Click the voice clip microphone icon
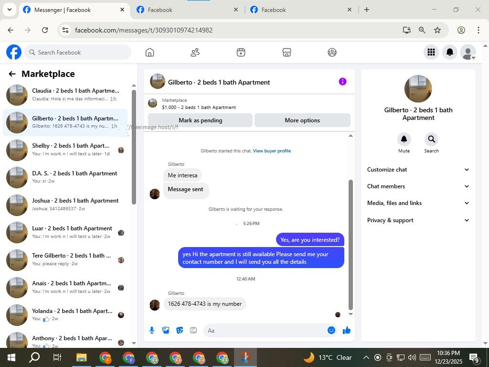 coord(152,330)
